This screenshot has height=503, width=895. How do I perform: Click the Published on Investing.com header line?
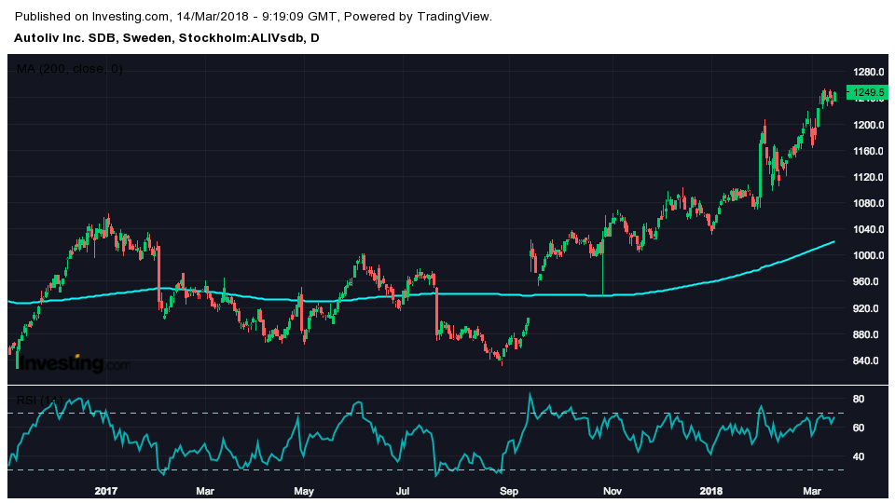tap(254, 17)
